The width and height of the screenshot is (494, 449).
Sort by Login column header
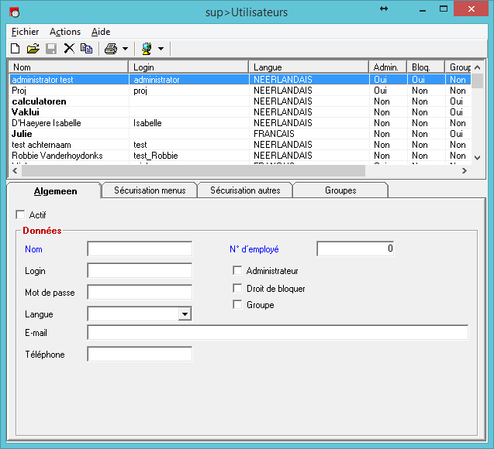click(188, 67)
